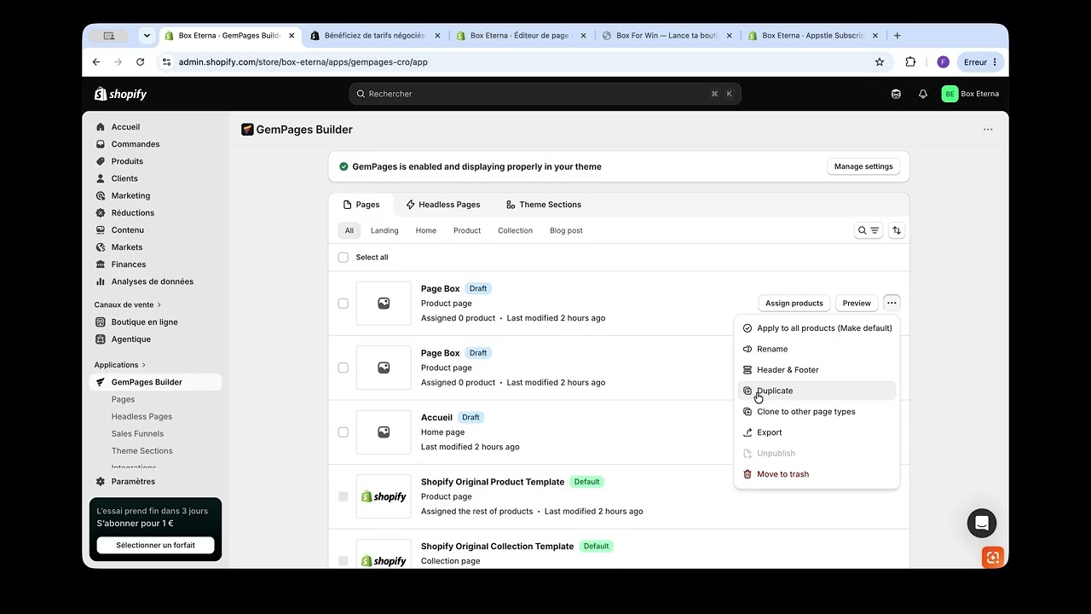Image resolution: width=1091 pixels, height=614 pixels.
Task: Tick the checkbox for first Page Box
Action: click(343, 304)
